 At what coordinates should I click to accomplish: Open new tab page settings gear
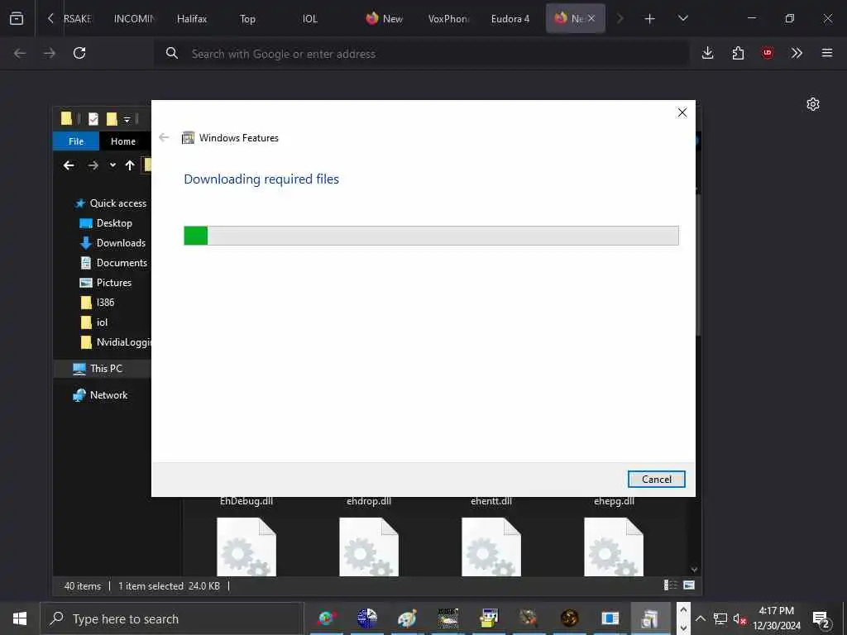pos(813,104)
